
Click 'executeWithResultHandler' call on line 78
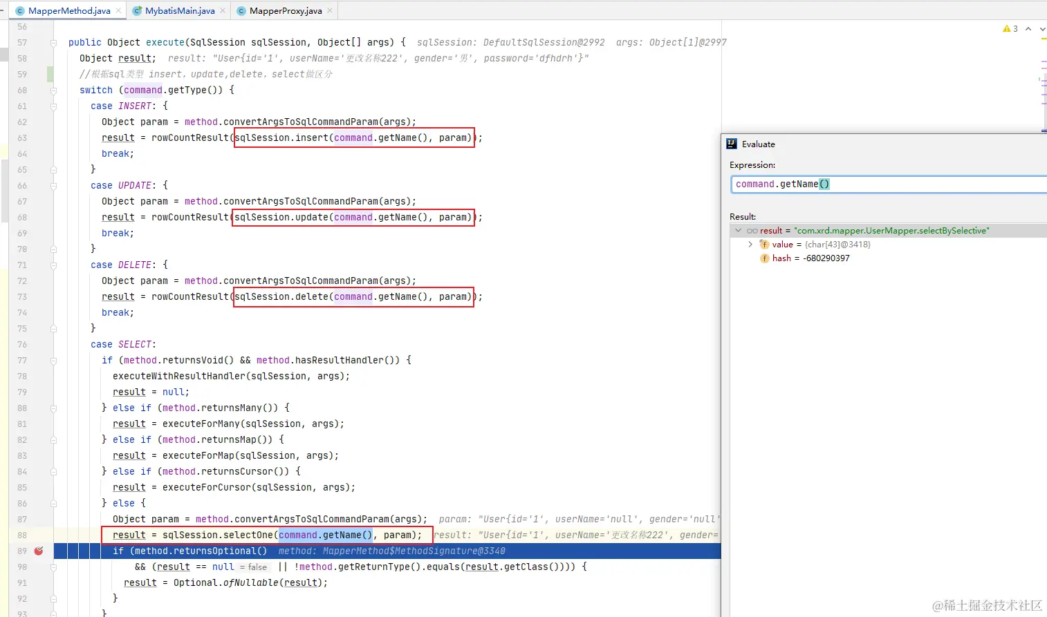[179, 376]
